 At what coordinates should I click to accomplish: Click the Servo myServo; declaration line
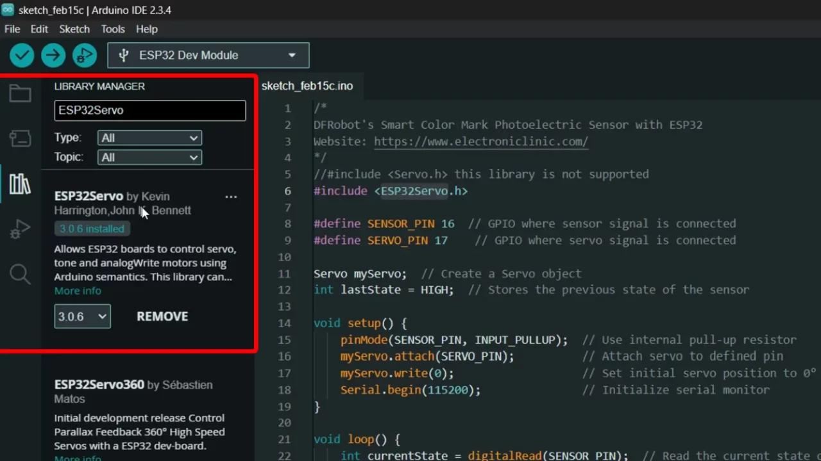point(448,273)
